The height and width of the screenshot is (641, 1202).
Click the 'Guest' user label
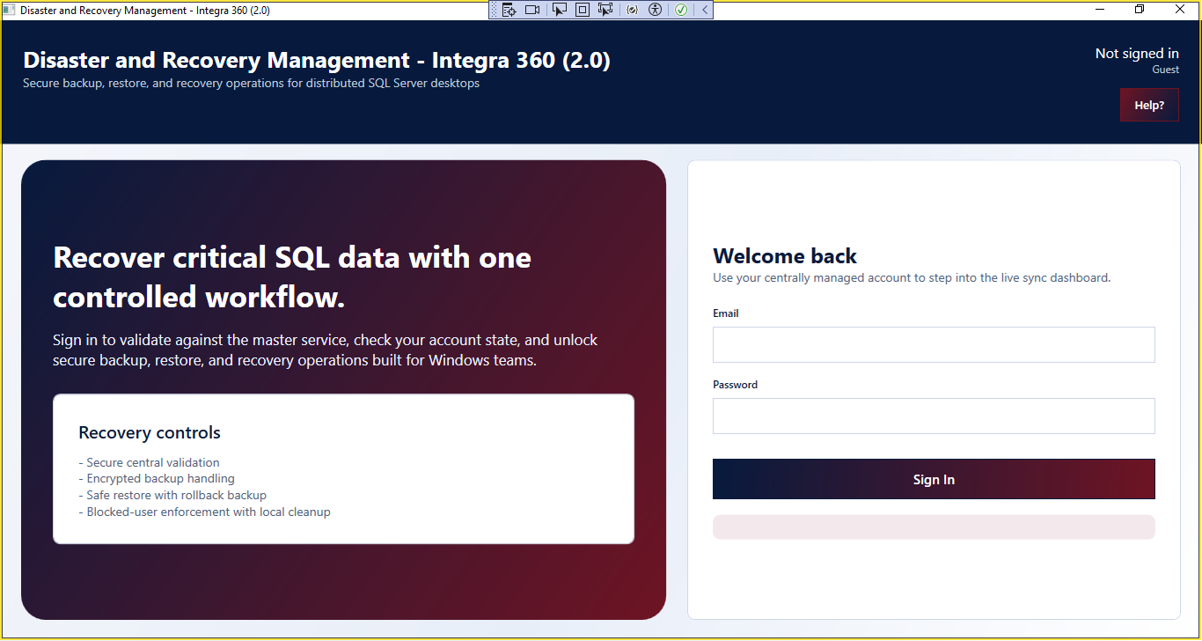1166,70
